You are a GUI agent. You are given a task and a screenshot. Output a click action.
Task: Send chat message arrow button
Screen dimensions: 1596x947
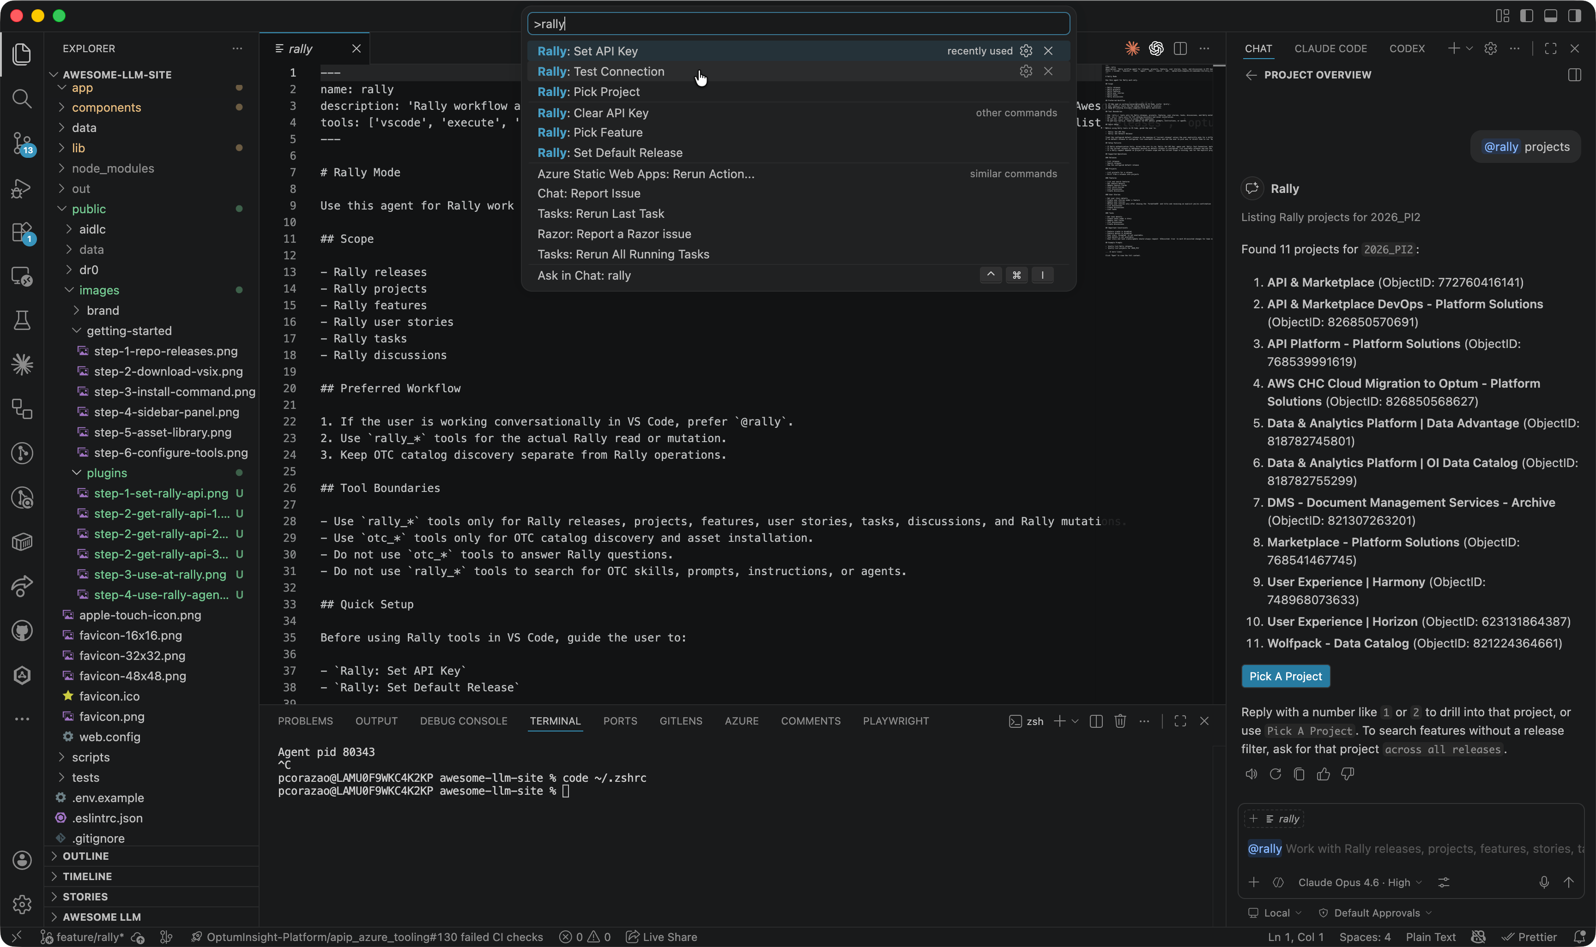coord(1569,882)
